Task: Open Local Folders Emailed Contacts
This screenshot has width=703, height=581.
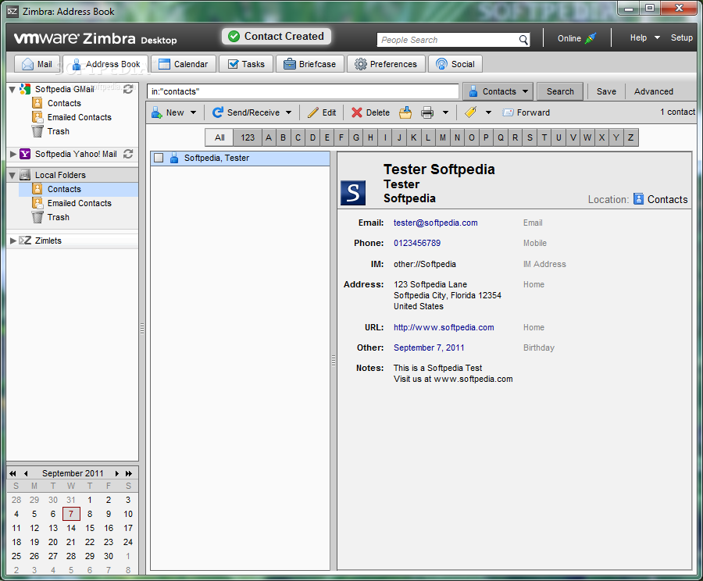Action: (x=80, y=203)
